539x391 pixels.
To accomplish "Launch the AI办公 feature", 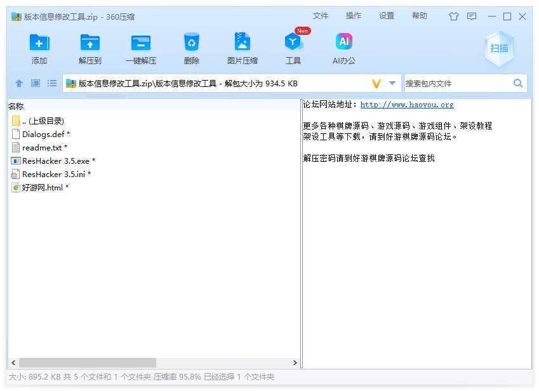I will tap(343, 43).
